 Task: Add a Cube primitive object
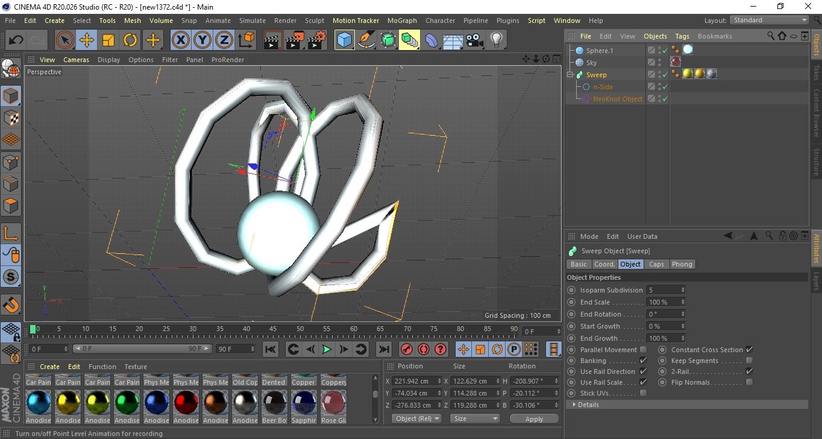pyautogui.click(x=345, y=40)
